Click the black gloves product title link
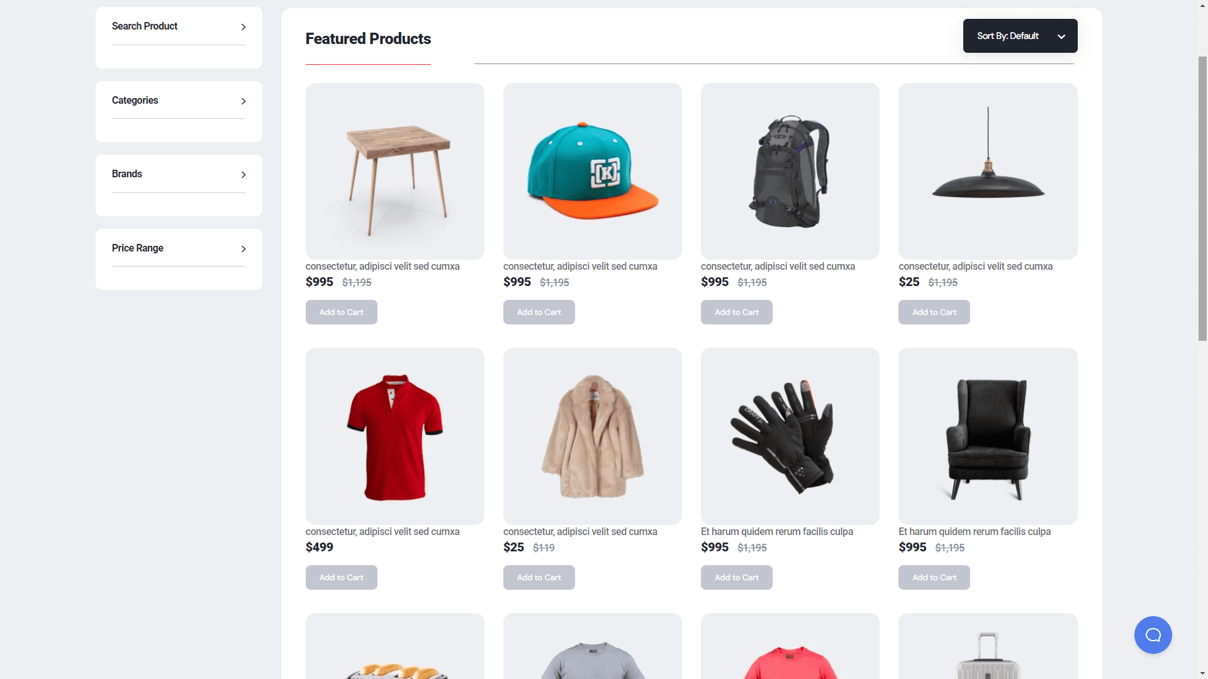The image size is (1208, 679). coord(777,532)
